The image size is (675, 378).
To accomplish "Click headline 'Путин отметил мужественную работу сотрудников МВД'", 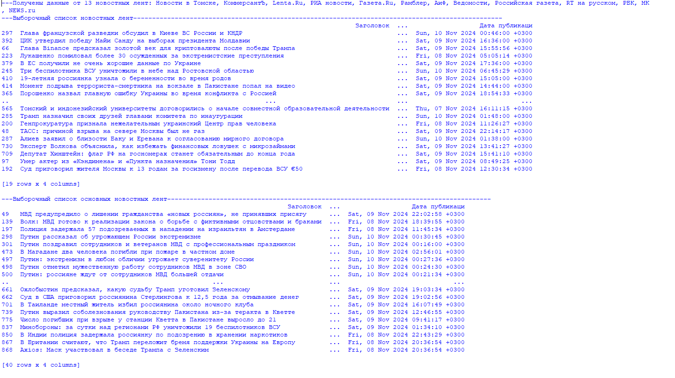I will [x=133, y=267].
